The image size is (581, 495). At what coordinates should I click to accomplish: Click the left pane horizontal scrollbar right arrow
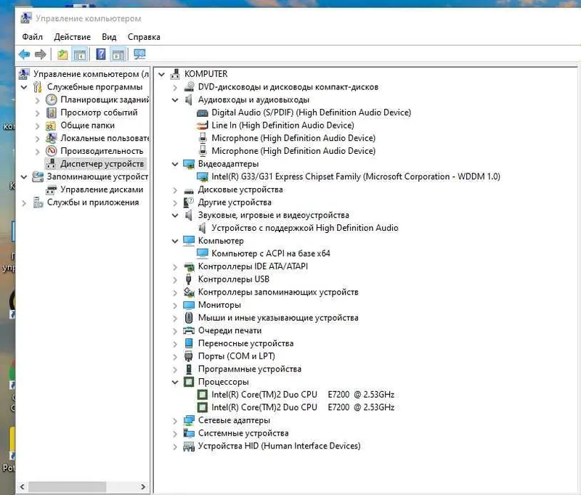click(143, 486)
